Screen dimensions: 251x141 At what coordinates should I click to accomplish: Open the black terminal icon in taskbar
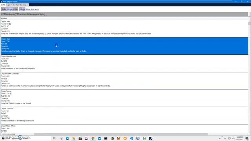coord(106,138)
